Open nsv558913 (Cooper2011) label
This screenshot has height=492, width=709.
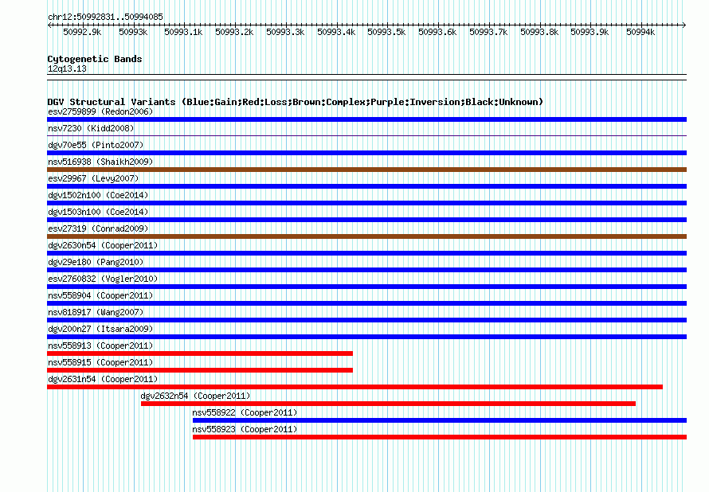100,346
